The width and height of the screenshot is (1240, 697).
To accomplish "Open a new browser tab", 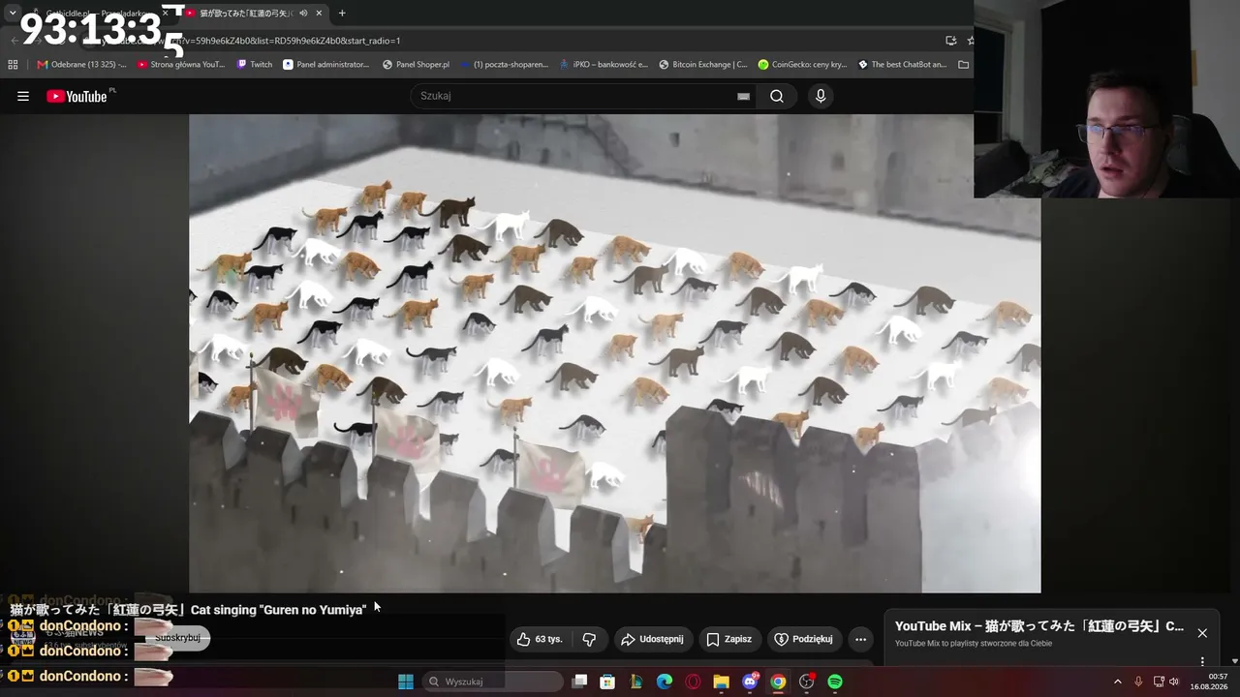I will point(342,13).
